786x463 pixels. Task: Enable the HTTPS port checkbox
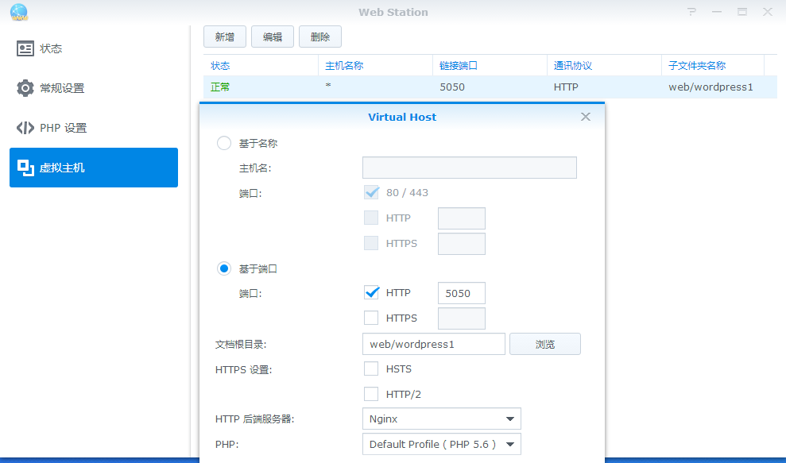371,318
